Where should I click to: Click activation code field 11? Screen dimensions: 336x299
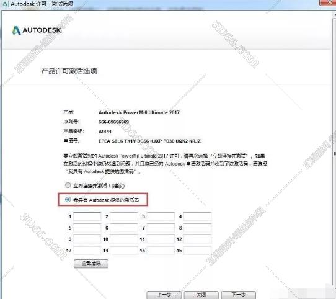click(x=161, y=239)
